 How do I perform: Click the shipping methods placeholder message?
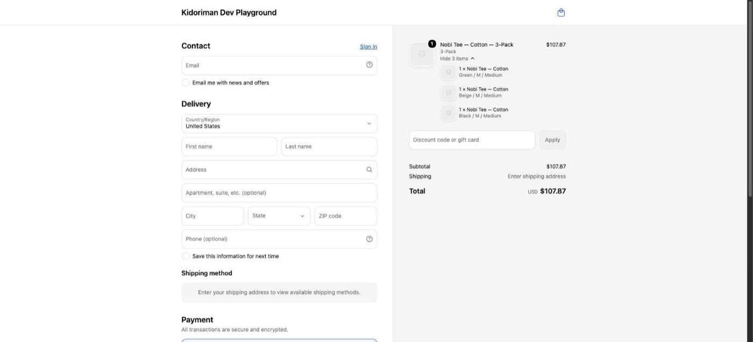(279, 293)
